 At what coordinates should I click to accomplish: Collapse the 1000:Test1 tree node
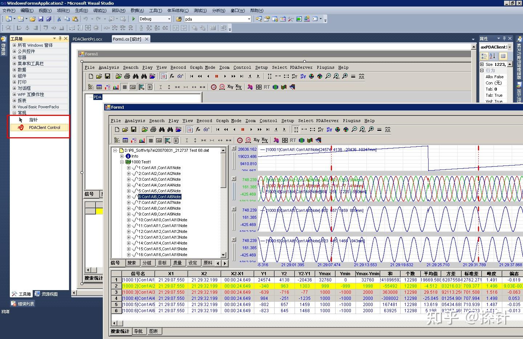(122, 162)
